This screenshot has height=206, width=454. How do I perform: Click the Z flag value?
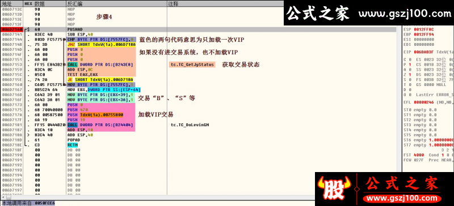410,75
